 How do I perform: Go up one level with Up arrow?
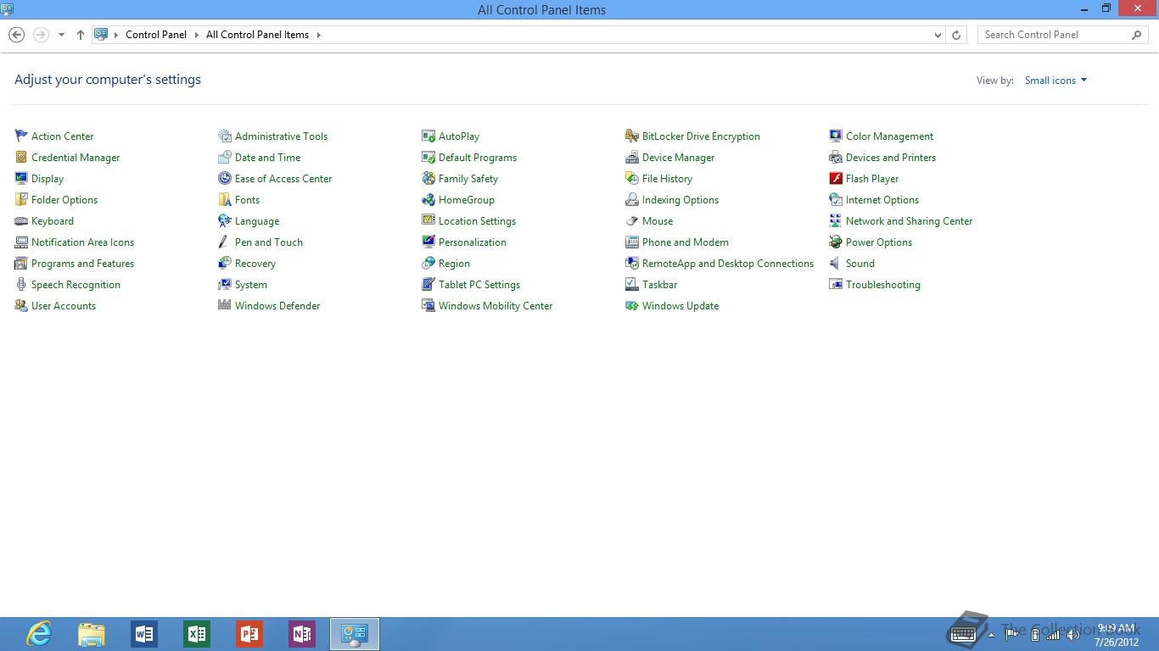(x=81, y=35)
